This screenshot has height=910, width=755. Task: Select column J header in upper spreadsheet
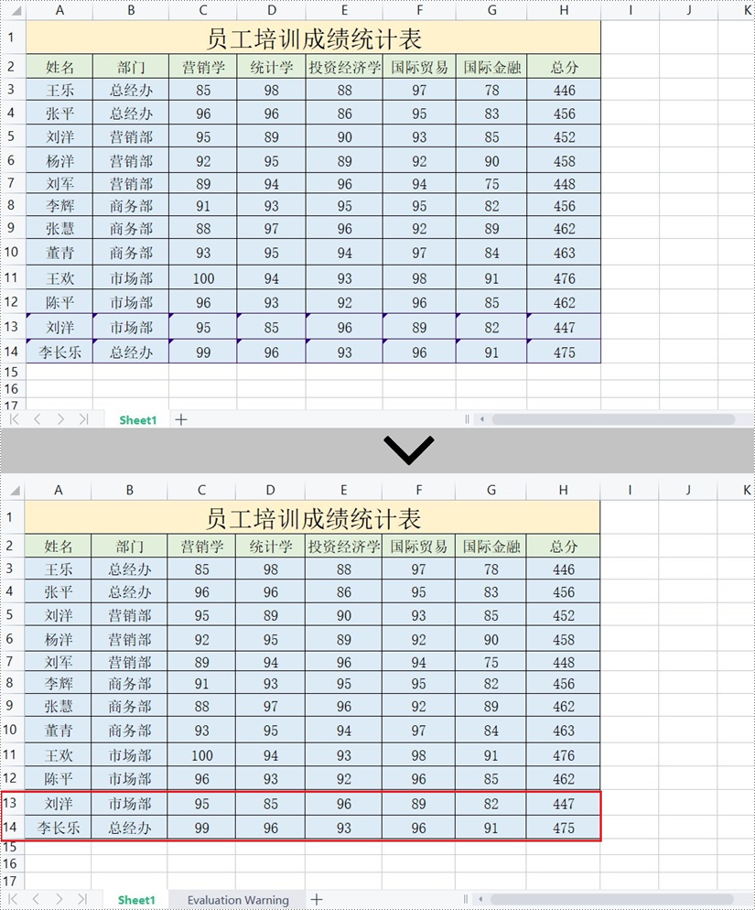pos(689,10)
